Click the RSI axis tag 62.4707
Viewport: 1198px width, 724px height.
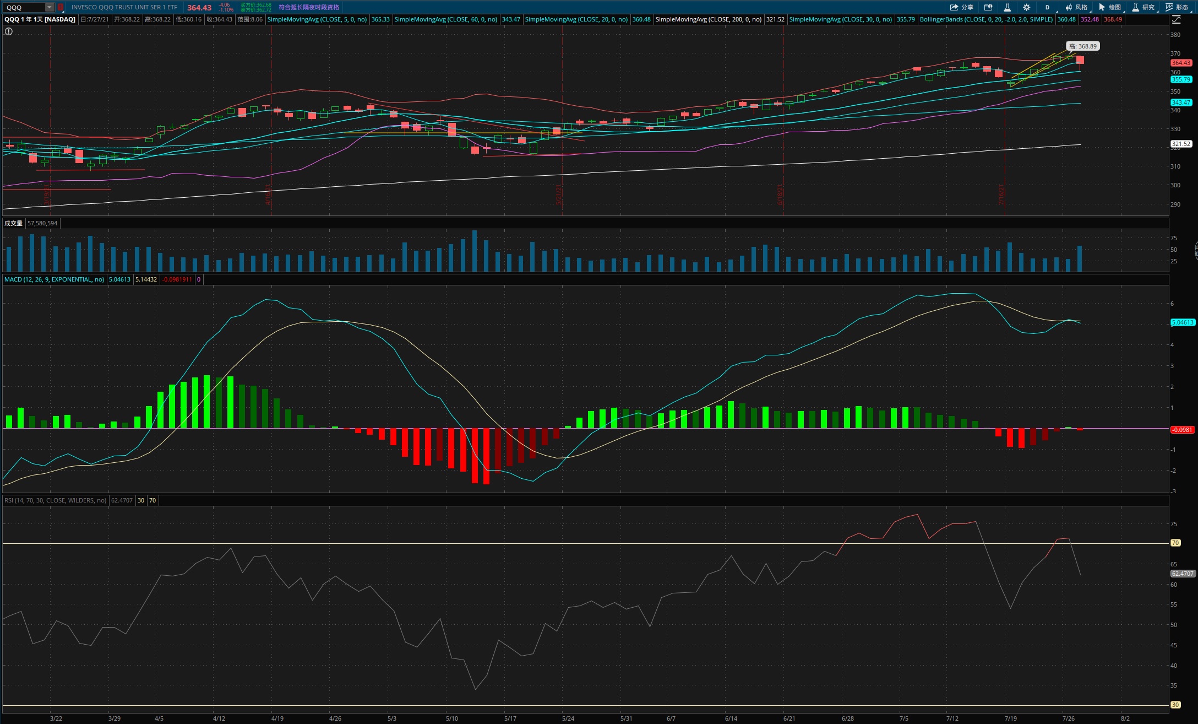point(1183,574)
